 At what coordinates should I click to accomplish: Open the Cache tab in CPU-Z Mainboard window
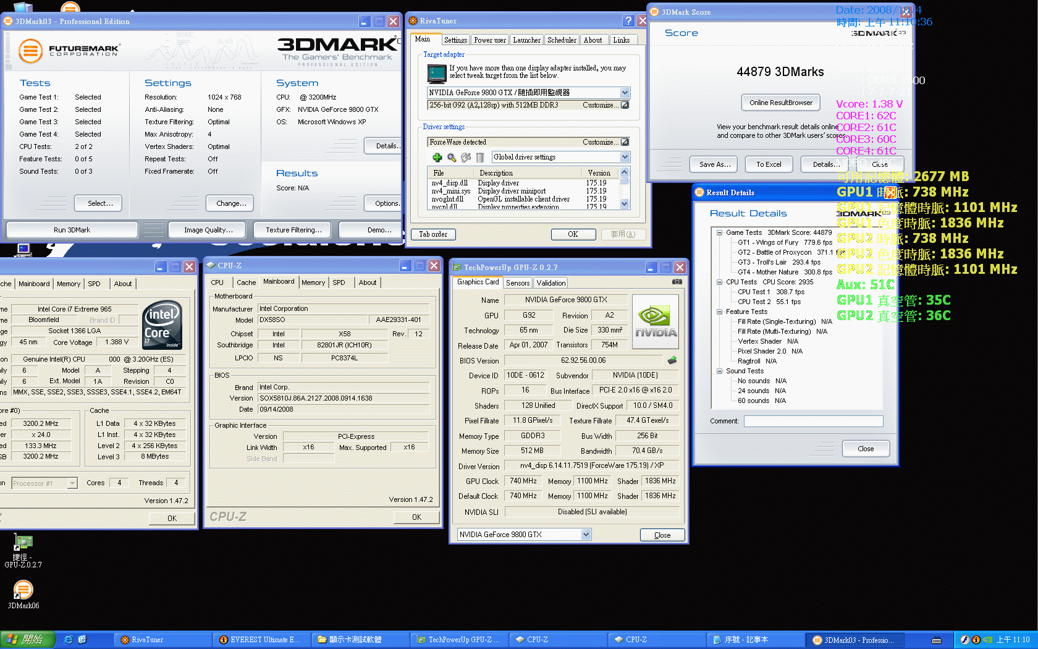point(246,282)
